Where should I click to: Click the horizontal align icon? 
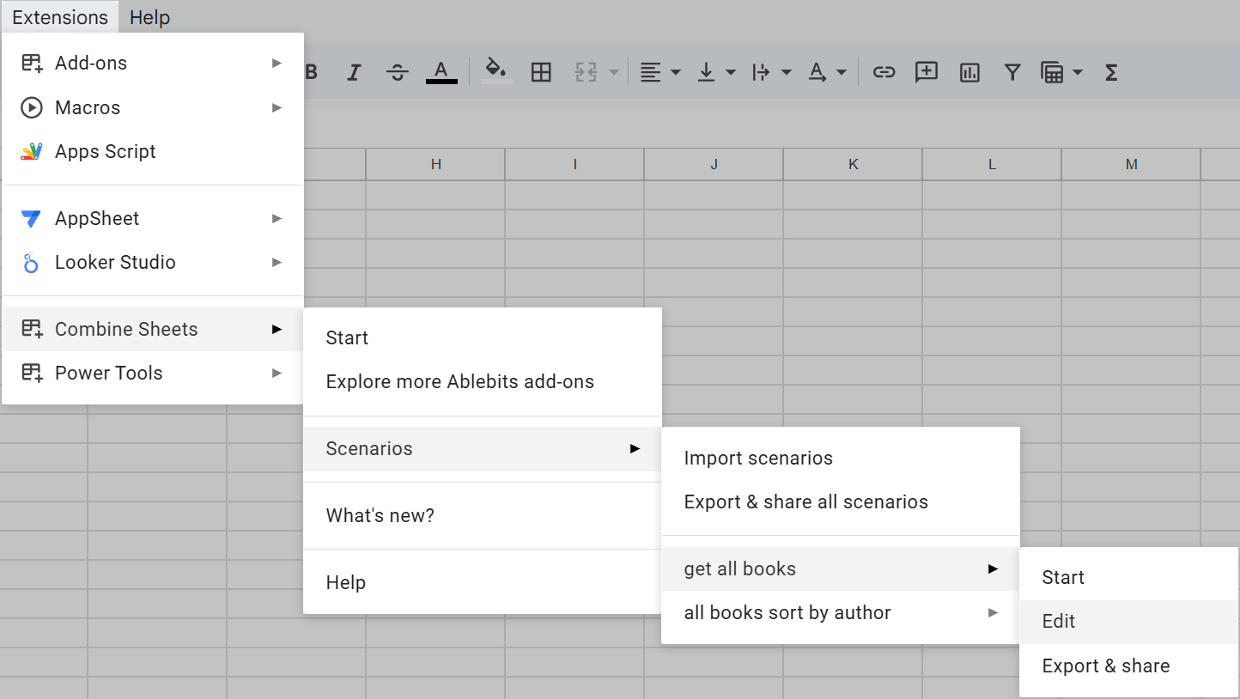click(x=651, y=73)
